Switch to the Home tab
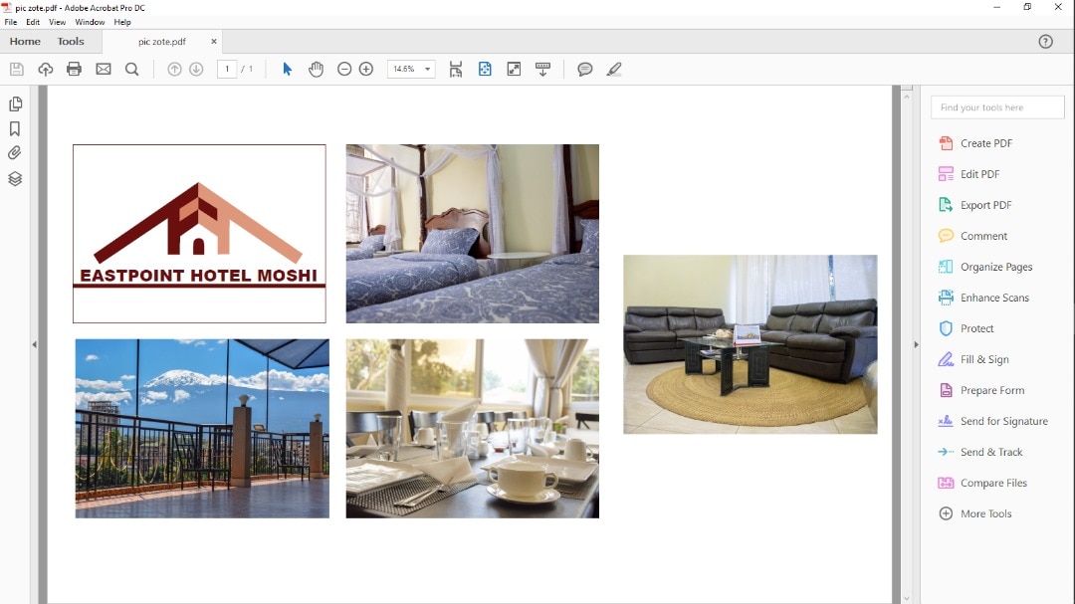The height and width of the screenshot is (604, 1075). click(x=24, y=41)
